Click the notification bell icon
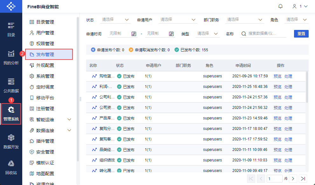 coord(280,6)
